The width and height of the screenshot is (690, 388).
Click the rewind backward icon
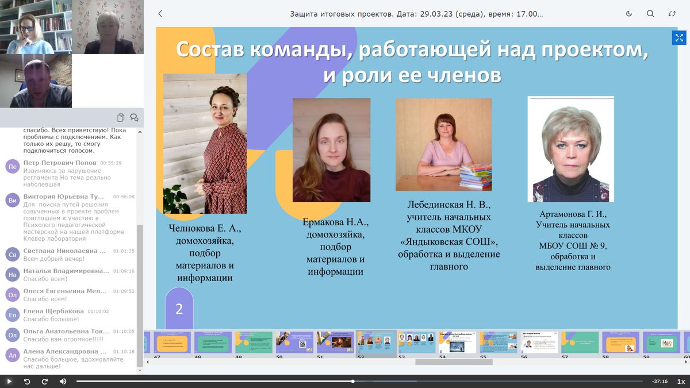[26, 382]
